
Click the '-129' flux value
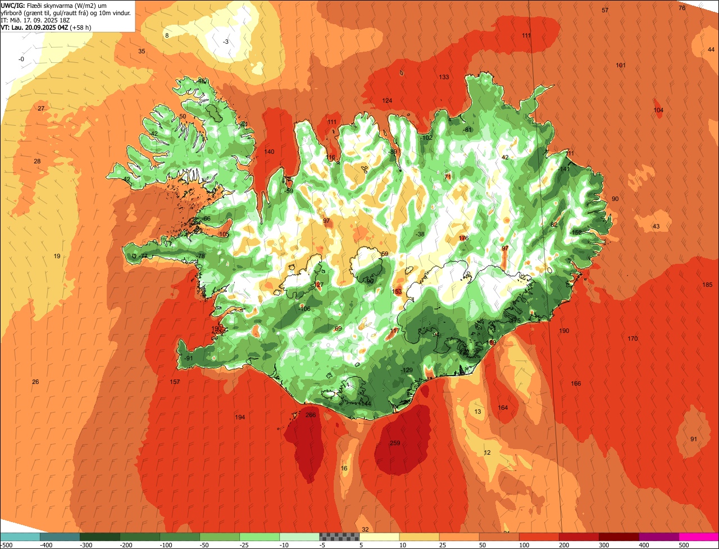tap(407, 370)
